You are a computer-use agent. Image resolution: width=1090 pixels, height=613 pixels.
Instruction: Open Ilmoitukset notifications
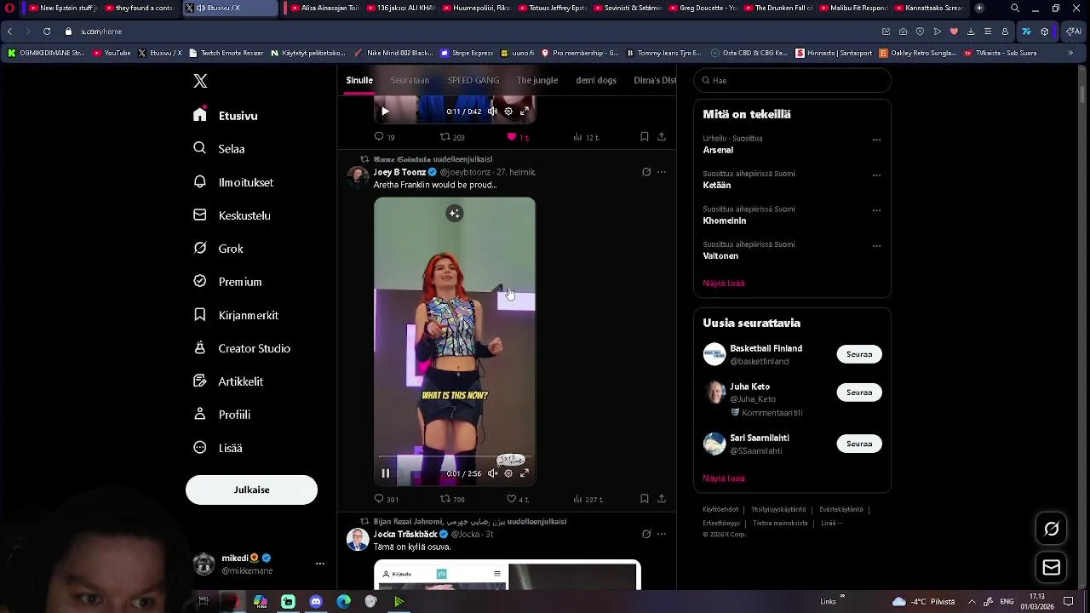pos(233,182)
